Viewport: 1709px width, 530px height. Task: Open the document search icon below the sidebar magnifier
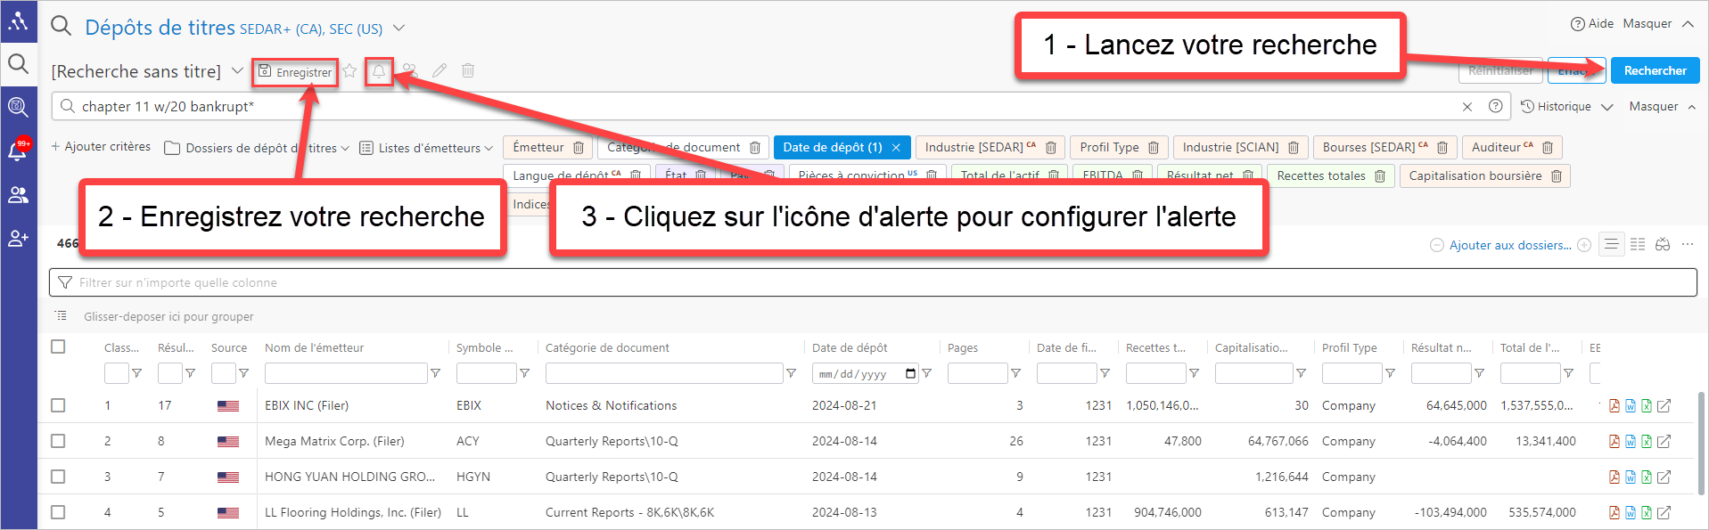click(x=18, y=107)
